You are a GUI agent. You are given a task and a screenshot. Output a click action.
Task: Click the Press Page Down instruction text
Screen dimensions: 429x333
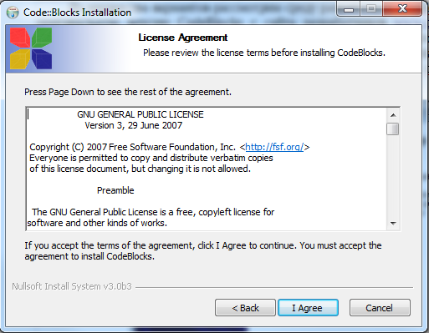click(128, 92)
